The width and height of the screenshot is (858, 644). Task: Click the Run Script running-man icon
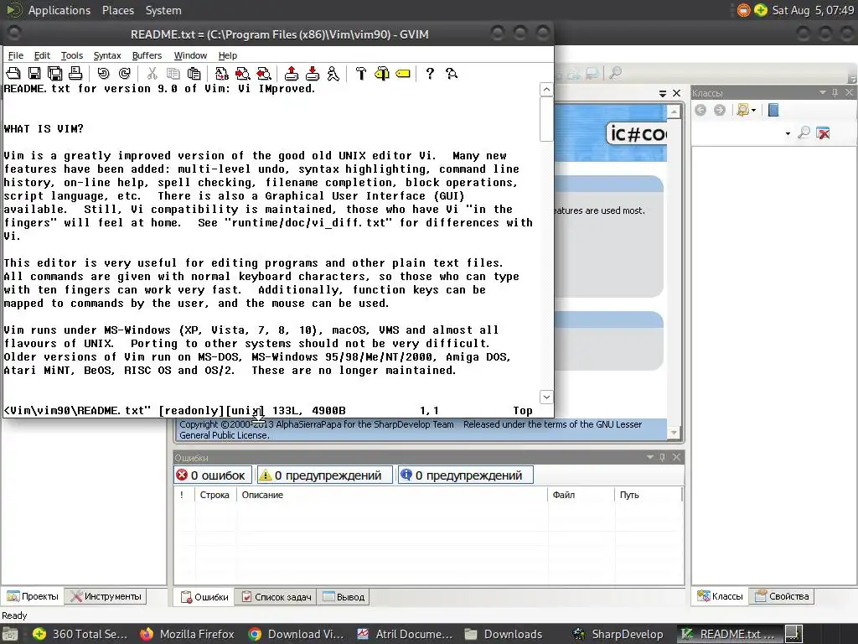(333, 74)
